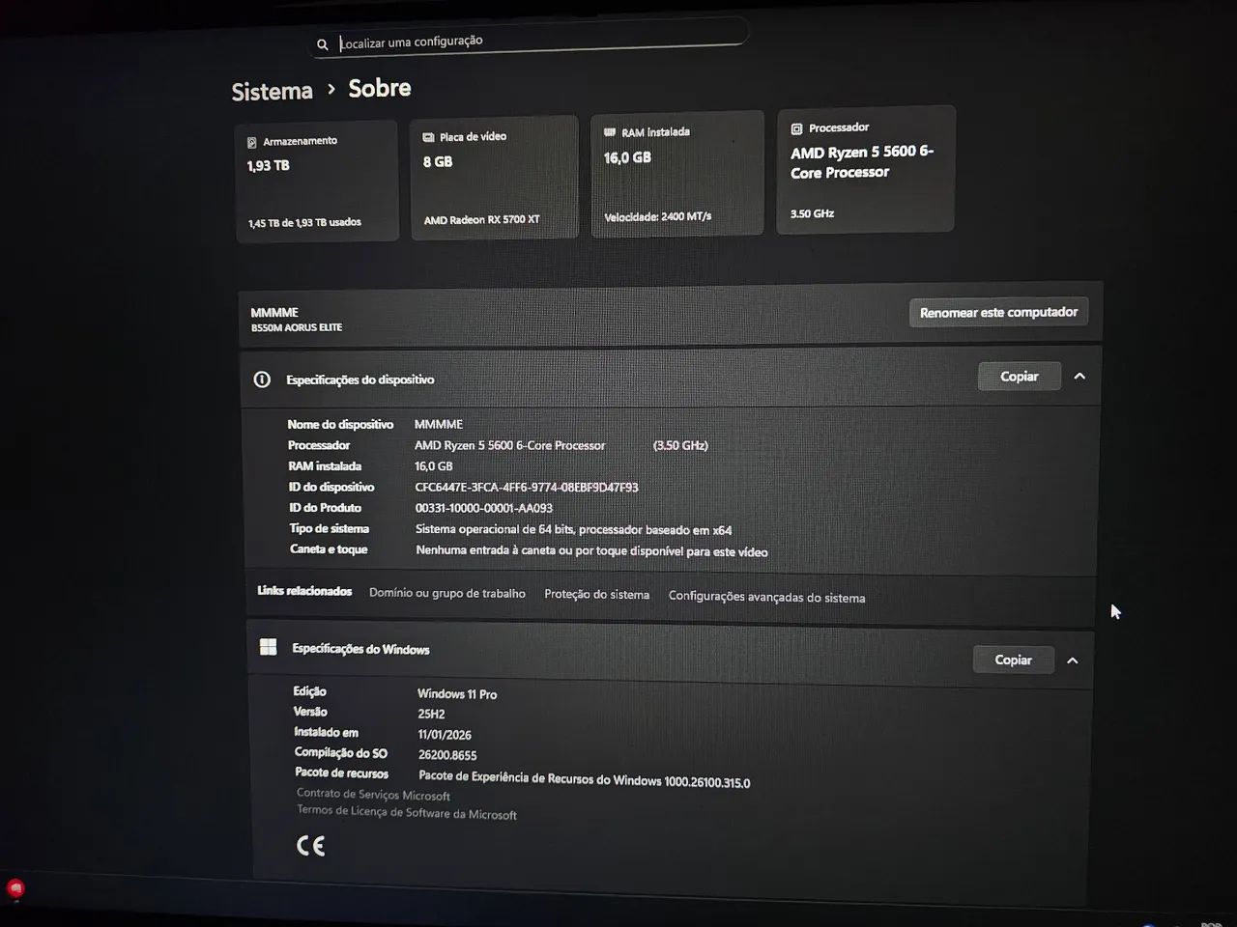
Task: Click 'Renomear este computador' button
Action: pyautogui.click(x=998, y=312)
